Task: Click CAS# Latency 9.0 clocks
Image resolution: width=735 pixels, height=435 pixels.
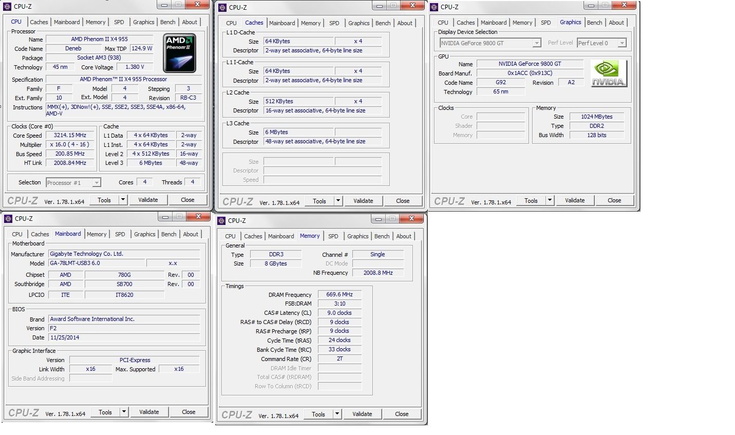Action: (340, 313)
